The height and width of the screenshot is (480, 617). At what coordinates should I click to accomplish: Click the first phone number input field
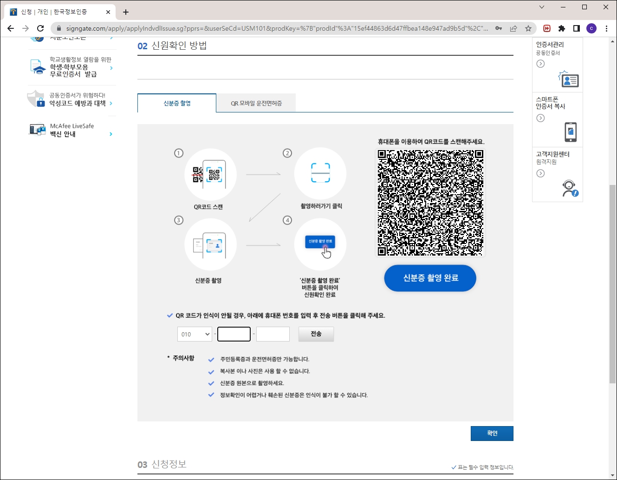tap(234, 334)
